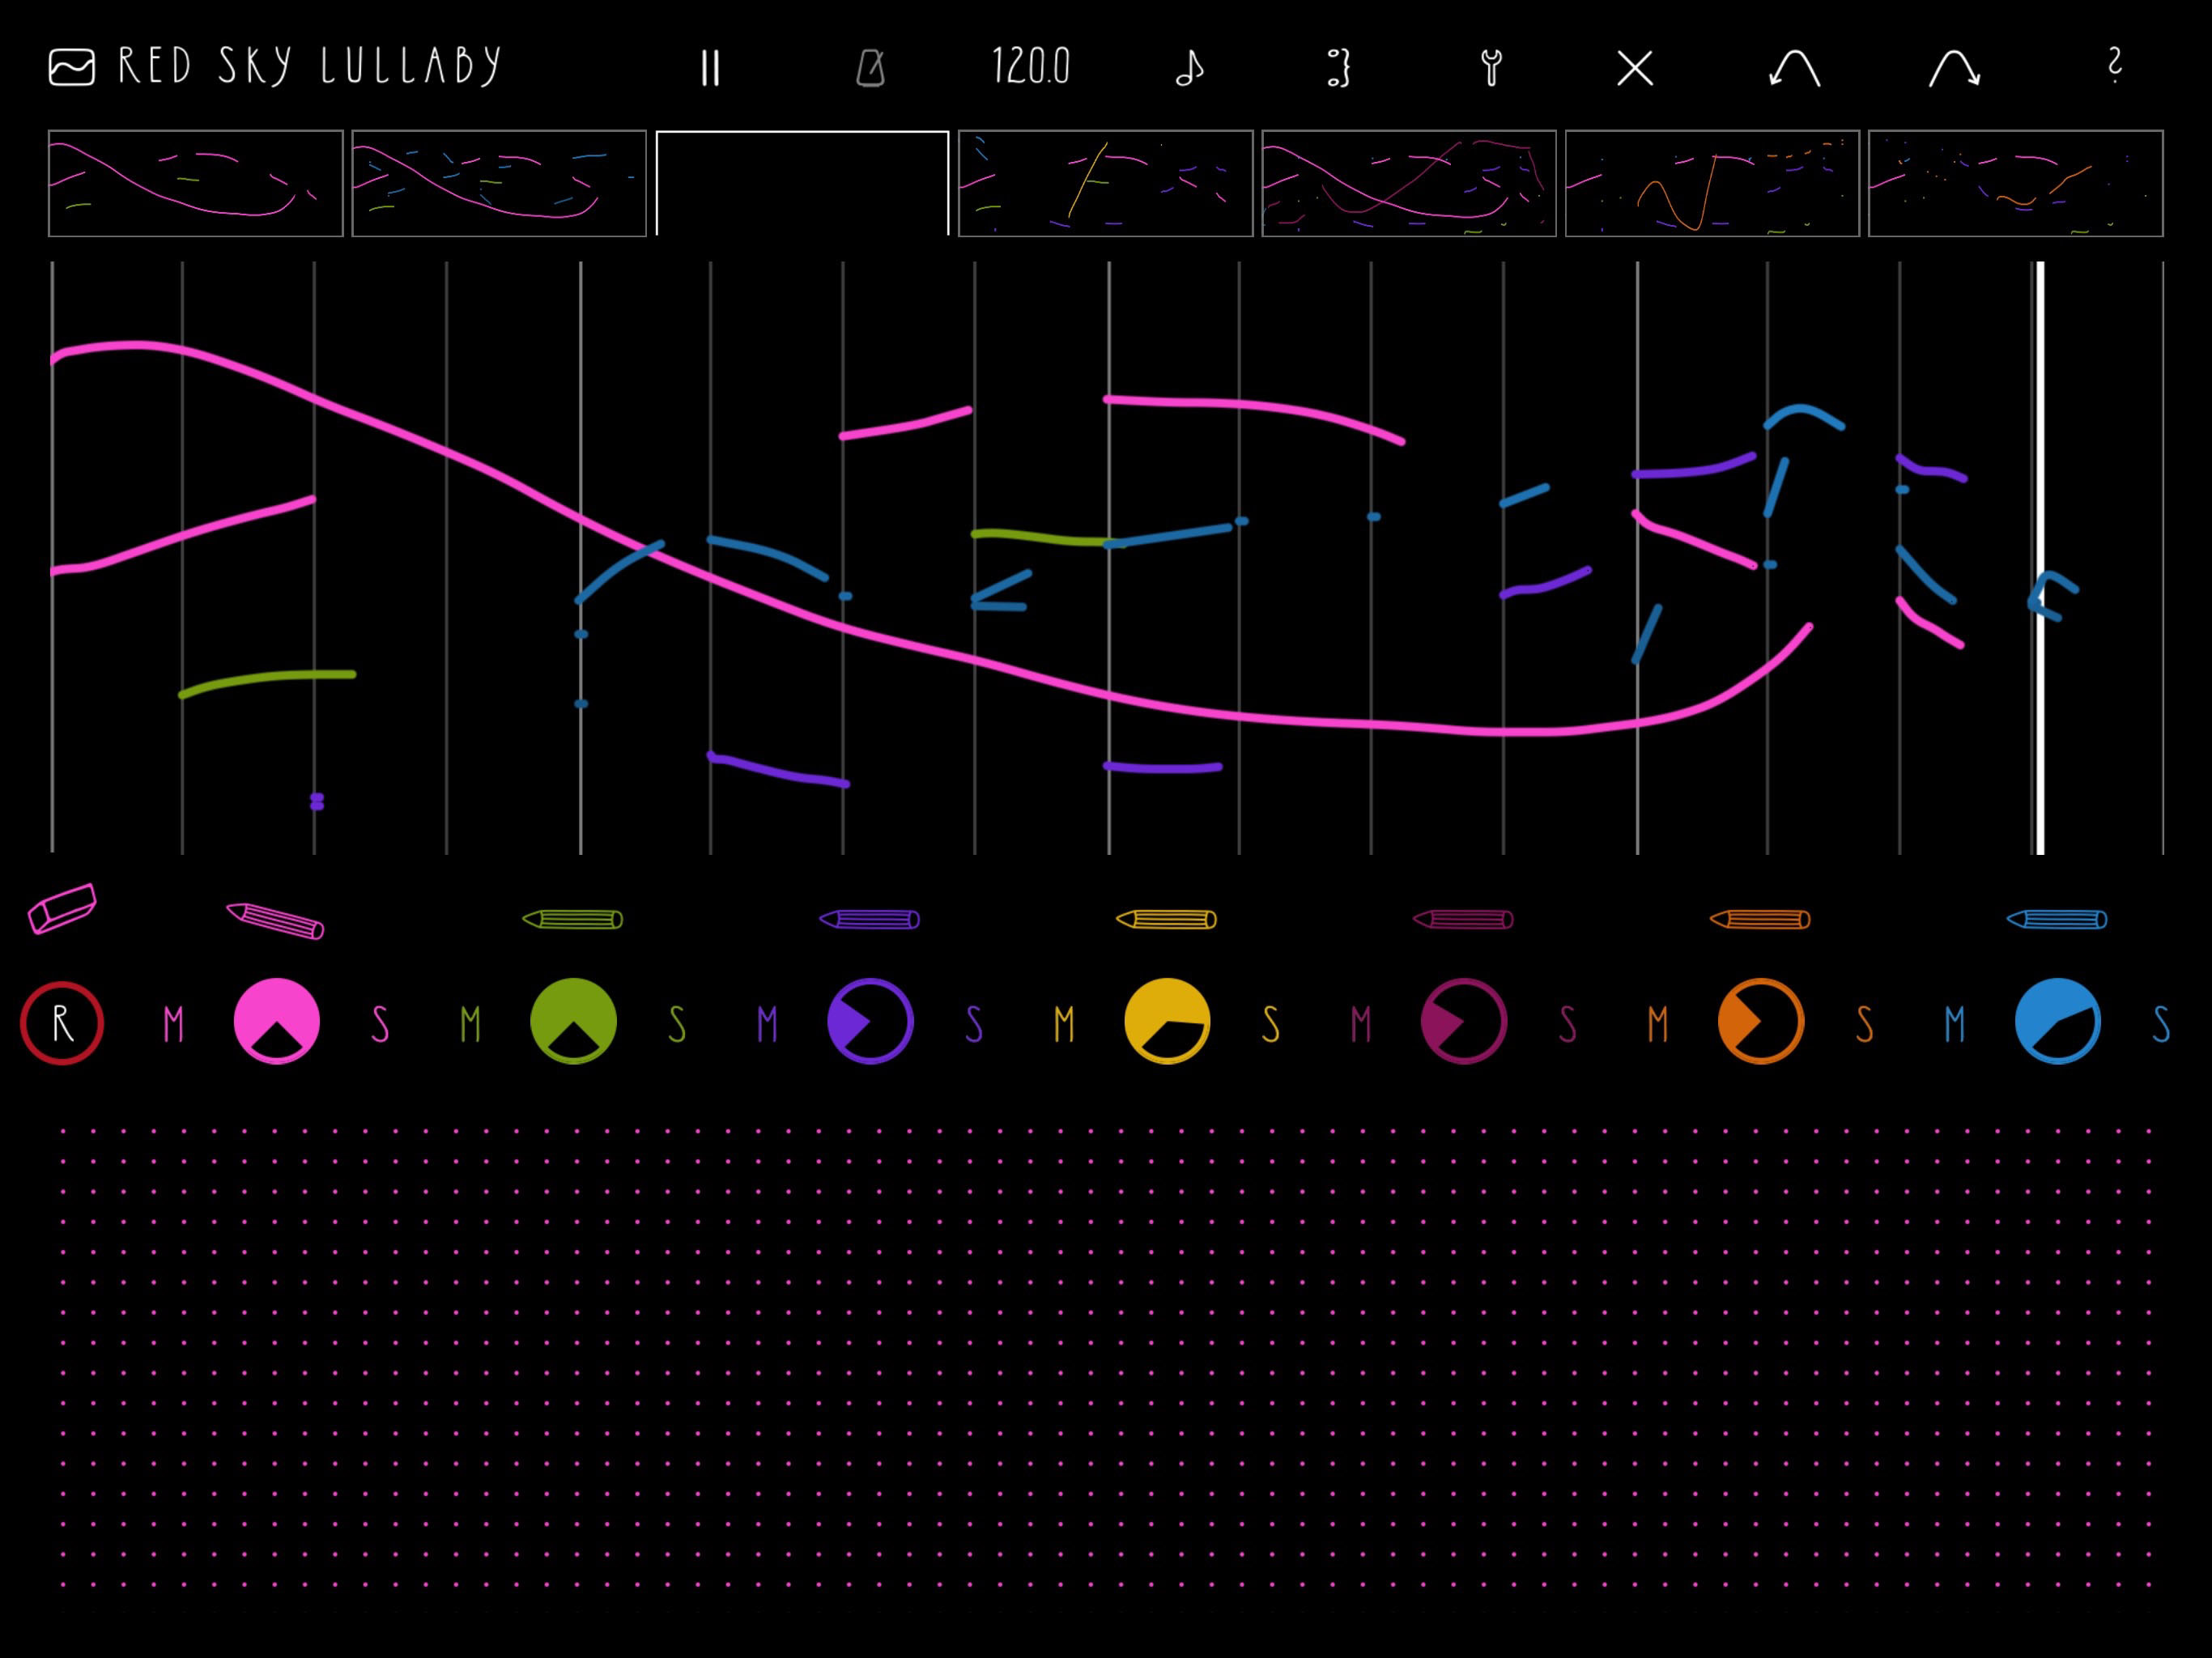
Task: Pause playback with the pause button
Action: coord(710,68)
